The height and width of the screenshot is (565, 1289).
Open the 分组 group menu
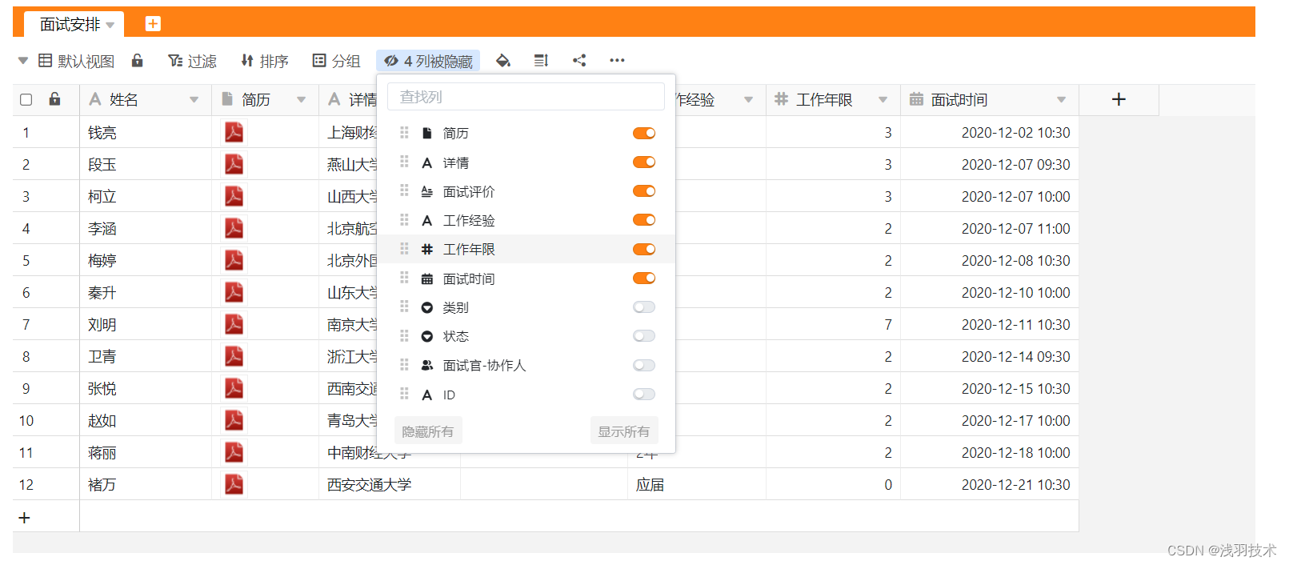337,61
